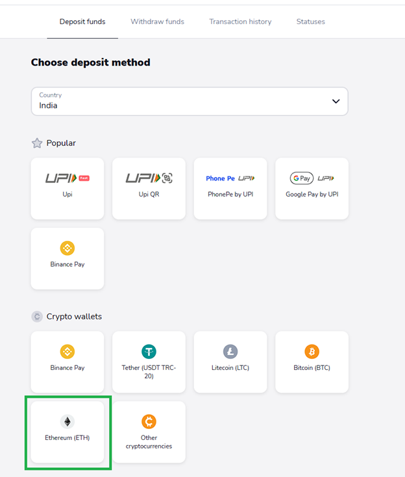
Task: Open the Other cryptocurrencies icon
Action: click(149, 421)
